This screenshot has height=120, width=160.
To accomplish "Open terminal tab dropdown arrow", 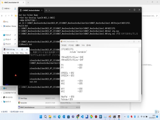I will (49, 10).
